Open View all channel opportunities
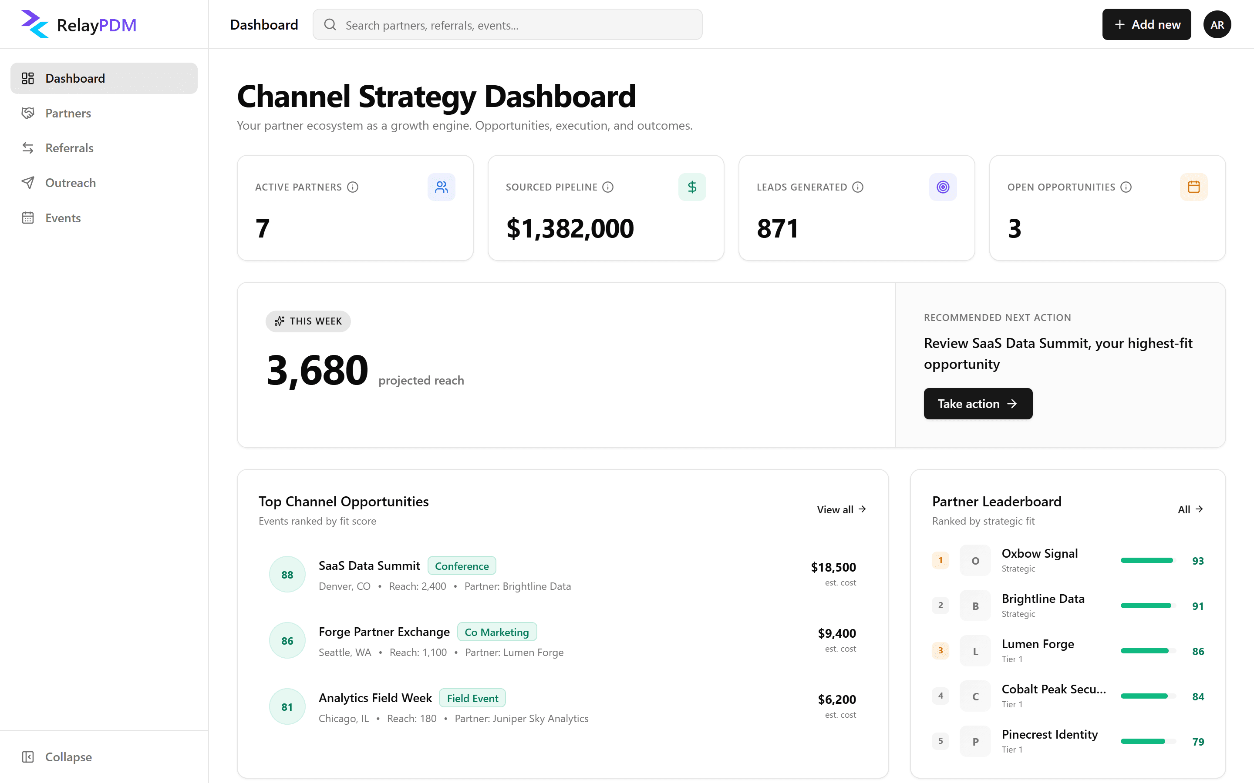 coord(842,509)
